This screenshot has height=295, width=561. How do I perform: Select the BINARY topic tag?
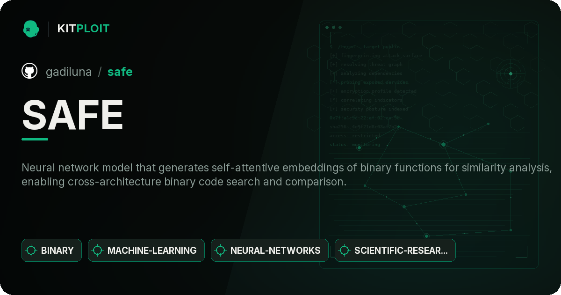(51, 250)
